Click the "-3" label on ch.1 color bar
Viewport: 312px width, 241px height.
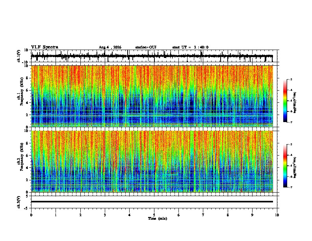pyautogui.click(x=290, y=79)
